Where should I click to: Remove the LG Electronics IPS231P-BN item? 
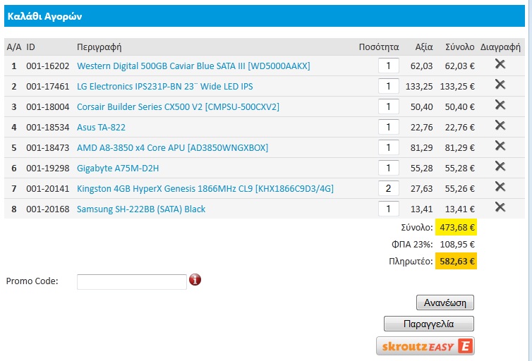click(500, 84)
